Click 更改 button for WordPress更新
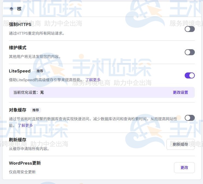The image size is (203, 184). click(184, 168)
